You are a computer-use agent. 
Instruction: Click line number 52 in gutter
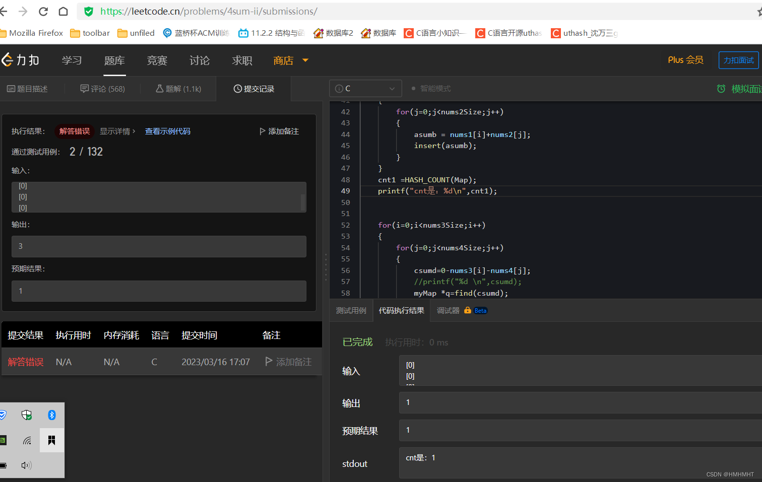click(345, 225)
